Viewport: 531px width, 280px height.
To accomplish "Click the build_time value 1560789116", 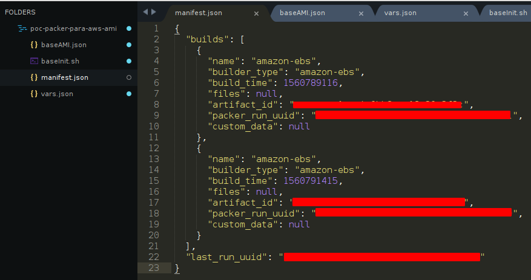I will tap(308, 82).
